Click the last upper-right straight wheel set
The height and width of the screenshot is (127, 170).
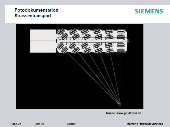[121, 34]
